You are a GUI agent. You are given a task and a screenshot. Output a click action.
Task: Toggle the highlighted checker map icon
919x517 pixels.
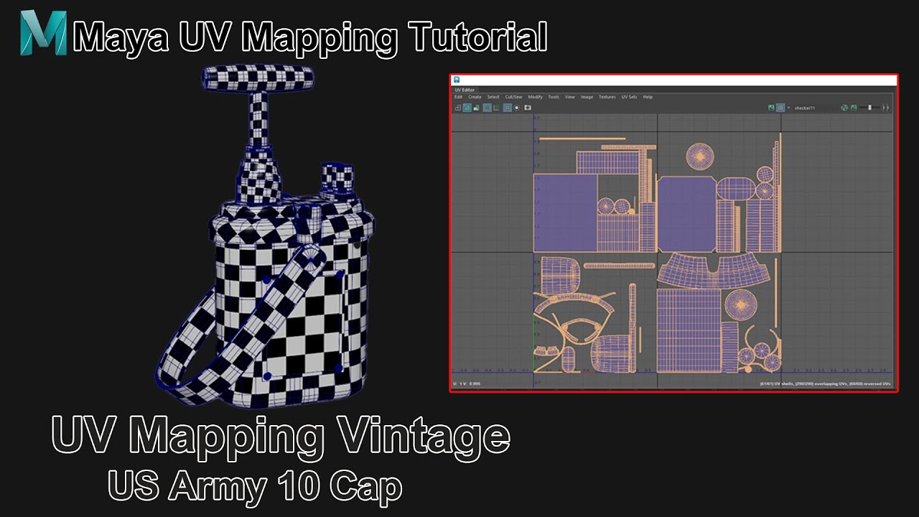click(780, 108)
